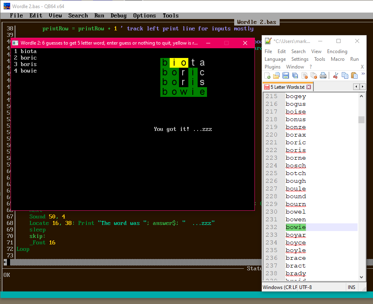
Task: Click the Save All icon in Notepad++
Action: point(295,75)
